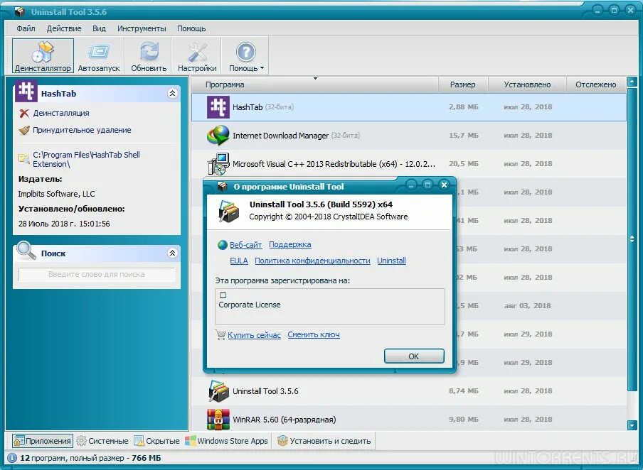Screen dimensions: 643x470
Task: Switch to the Скрытые tab
Action: point(157,441)
